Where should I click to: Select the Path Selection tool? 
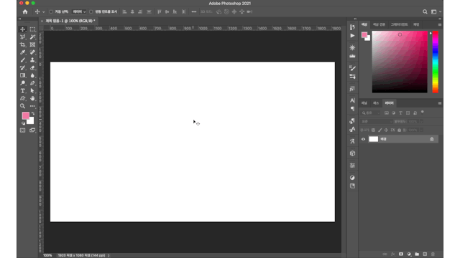[32, 91]
